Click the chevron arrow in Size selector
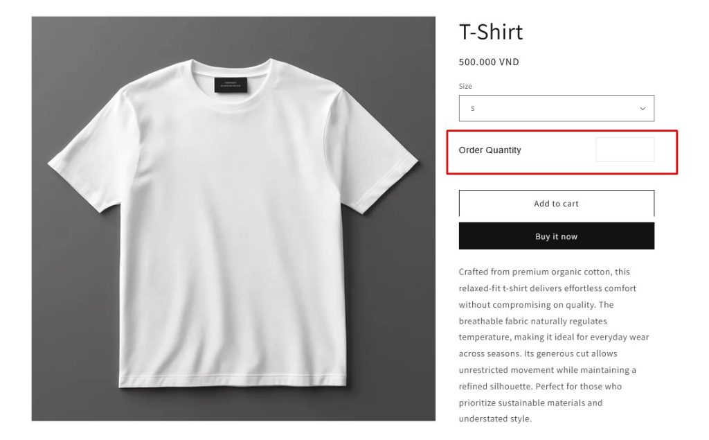Screen dimensions: 709x440 coord(643,109)
